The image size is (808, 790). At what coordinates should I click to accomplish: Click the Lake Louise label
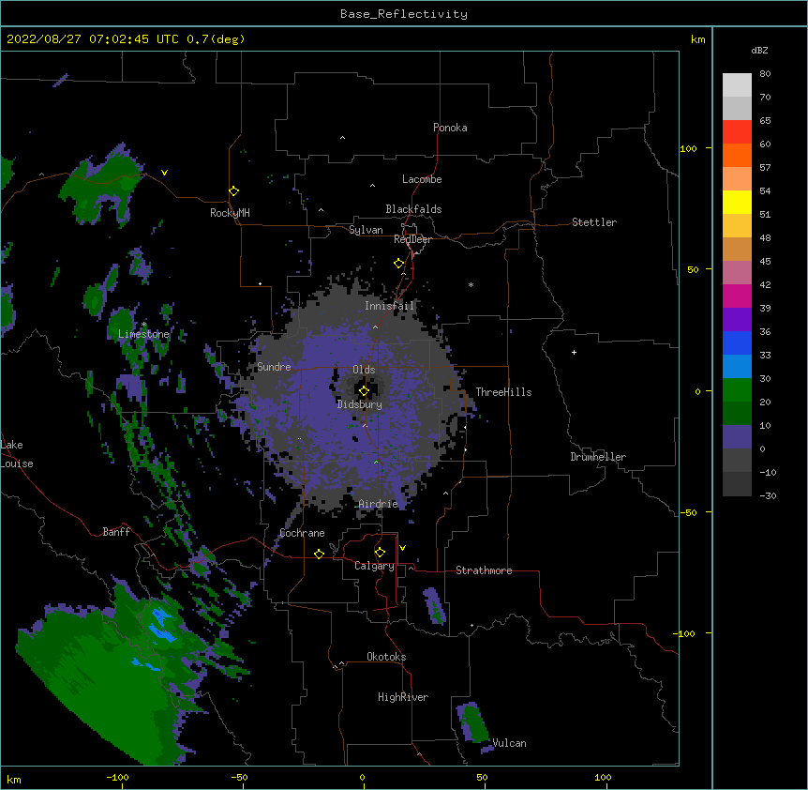(17, 454)
